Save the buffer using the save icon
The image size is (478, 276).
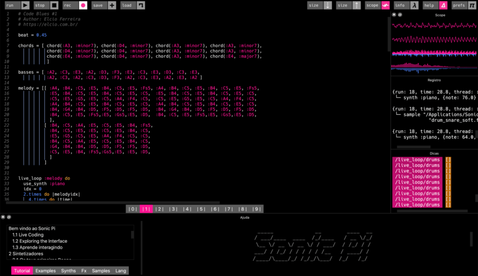click(x=112, y=5)
